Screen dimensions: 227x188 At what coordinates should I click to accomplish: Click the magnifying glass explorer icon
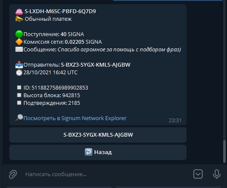(19, 118)
